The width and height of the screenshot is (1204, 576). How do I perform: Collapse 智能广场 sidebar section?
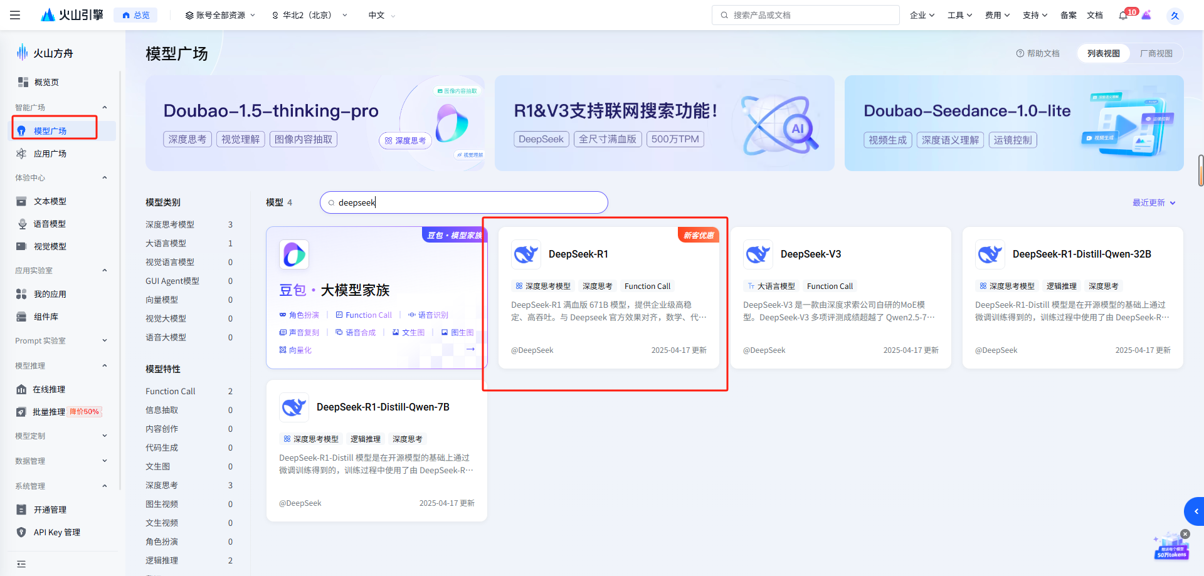(x=105, y=107)
